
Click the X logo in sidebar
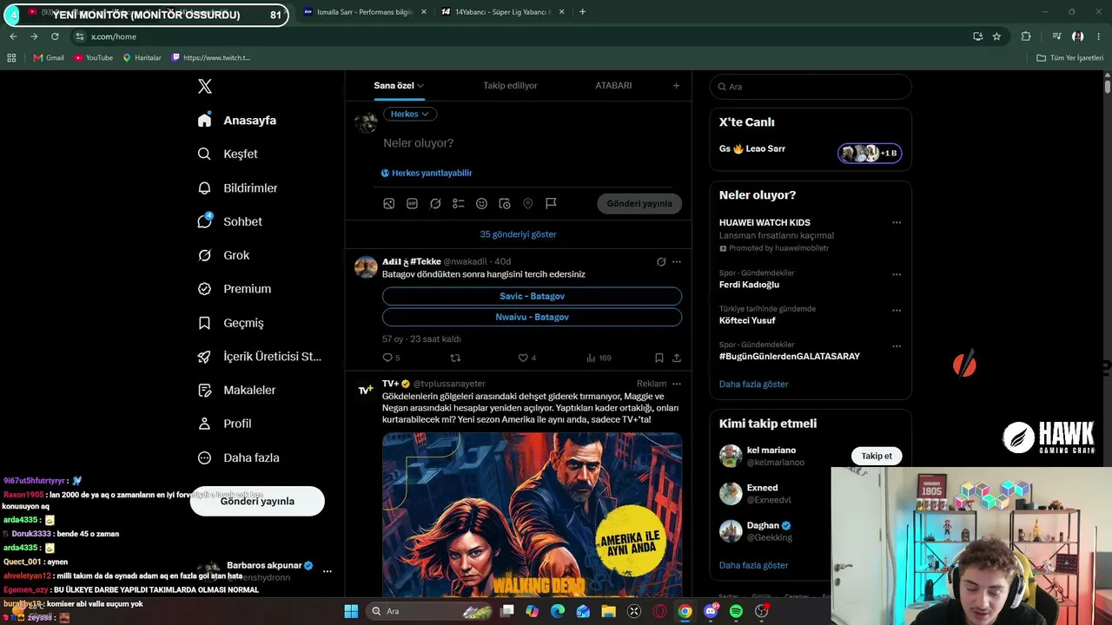205,86
